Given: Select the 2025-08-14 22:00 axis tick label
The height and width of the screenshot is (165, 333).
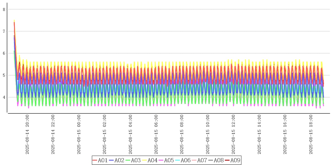Looking at the screenshot, I should click(x=53, y=134).
